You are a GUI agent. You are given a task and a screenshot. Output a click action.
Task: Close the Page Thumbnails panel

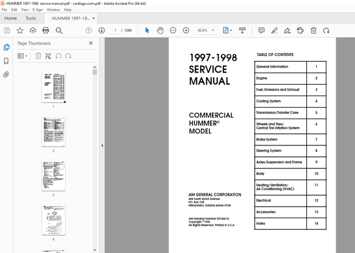91,43
